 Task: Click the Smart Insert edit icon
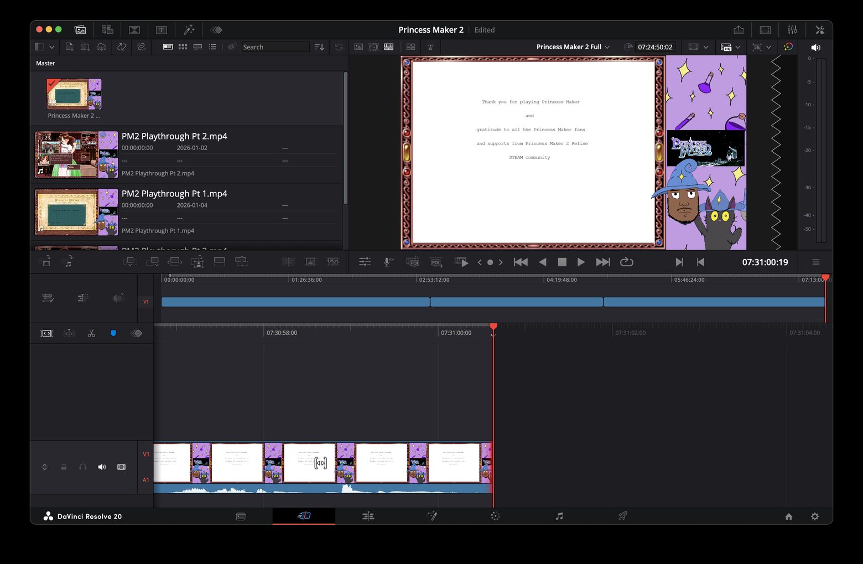click(x=130, y=262)
